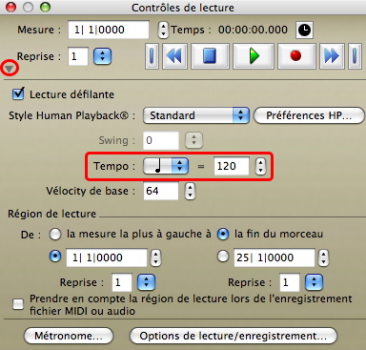Click the fast forward button
This screenshot has width=366, height=350.
332,56
